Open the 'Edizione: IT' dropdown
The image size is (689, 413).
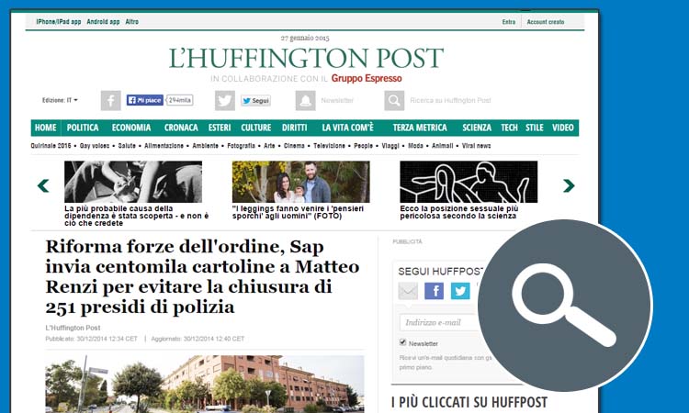pos(60,100)
